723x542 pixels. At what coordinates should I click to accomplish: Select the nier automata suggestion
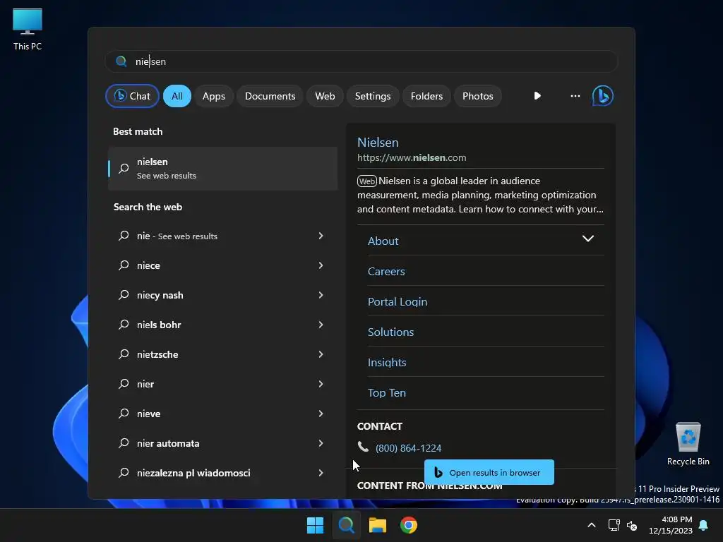(168, 443)
